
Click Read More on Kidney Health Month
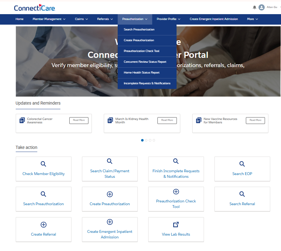167,120
